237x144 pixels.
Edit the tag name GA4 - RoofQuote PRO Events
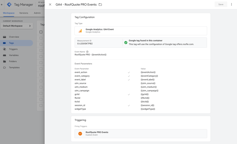pyautogui.click(x=76, y=4)
